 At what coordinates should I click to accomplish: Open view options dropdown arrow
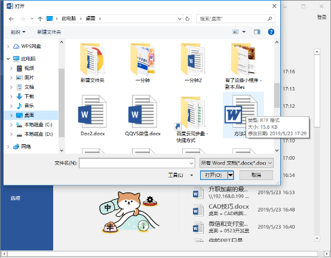244,32
